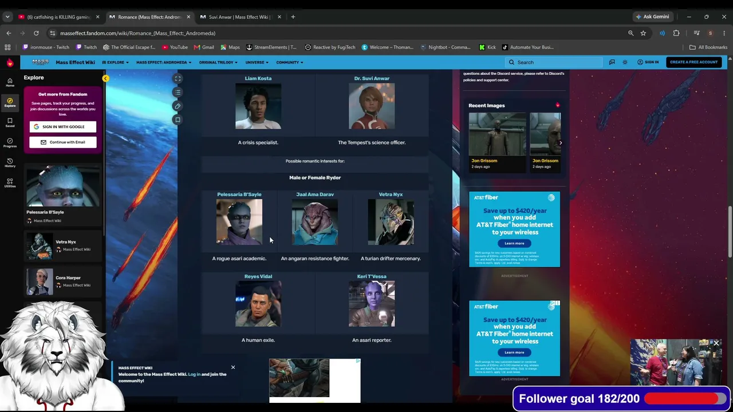
Task: Open a new browser tab with plus icon
Action: (293, 17)
